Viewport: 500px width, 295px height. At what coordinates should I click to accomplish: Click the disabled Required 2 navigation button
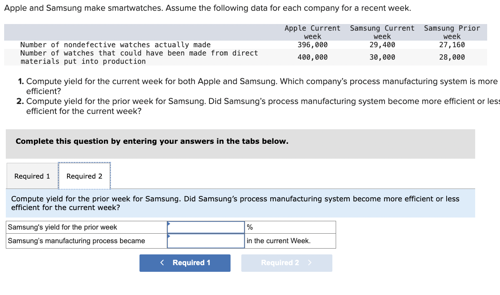[286, 263]
